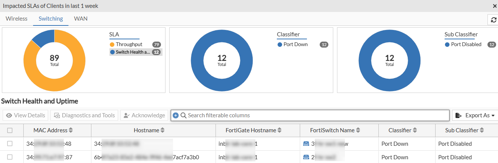This screenshot has width=498, height=163.
Task: Switch to the Wireless tab
Action: 17,18
